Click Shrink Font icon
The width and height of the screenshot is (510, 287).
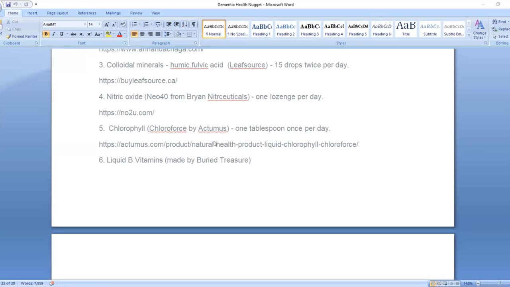[x=114, y=24]
